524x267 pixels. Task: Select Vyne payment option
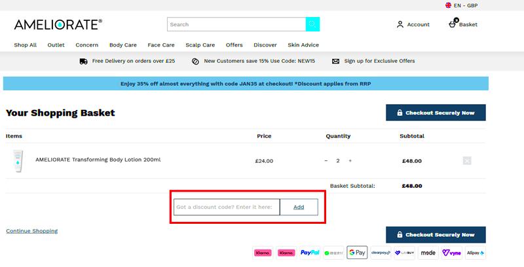coord(451,253)
